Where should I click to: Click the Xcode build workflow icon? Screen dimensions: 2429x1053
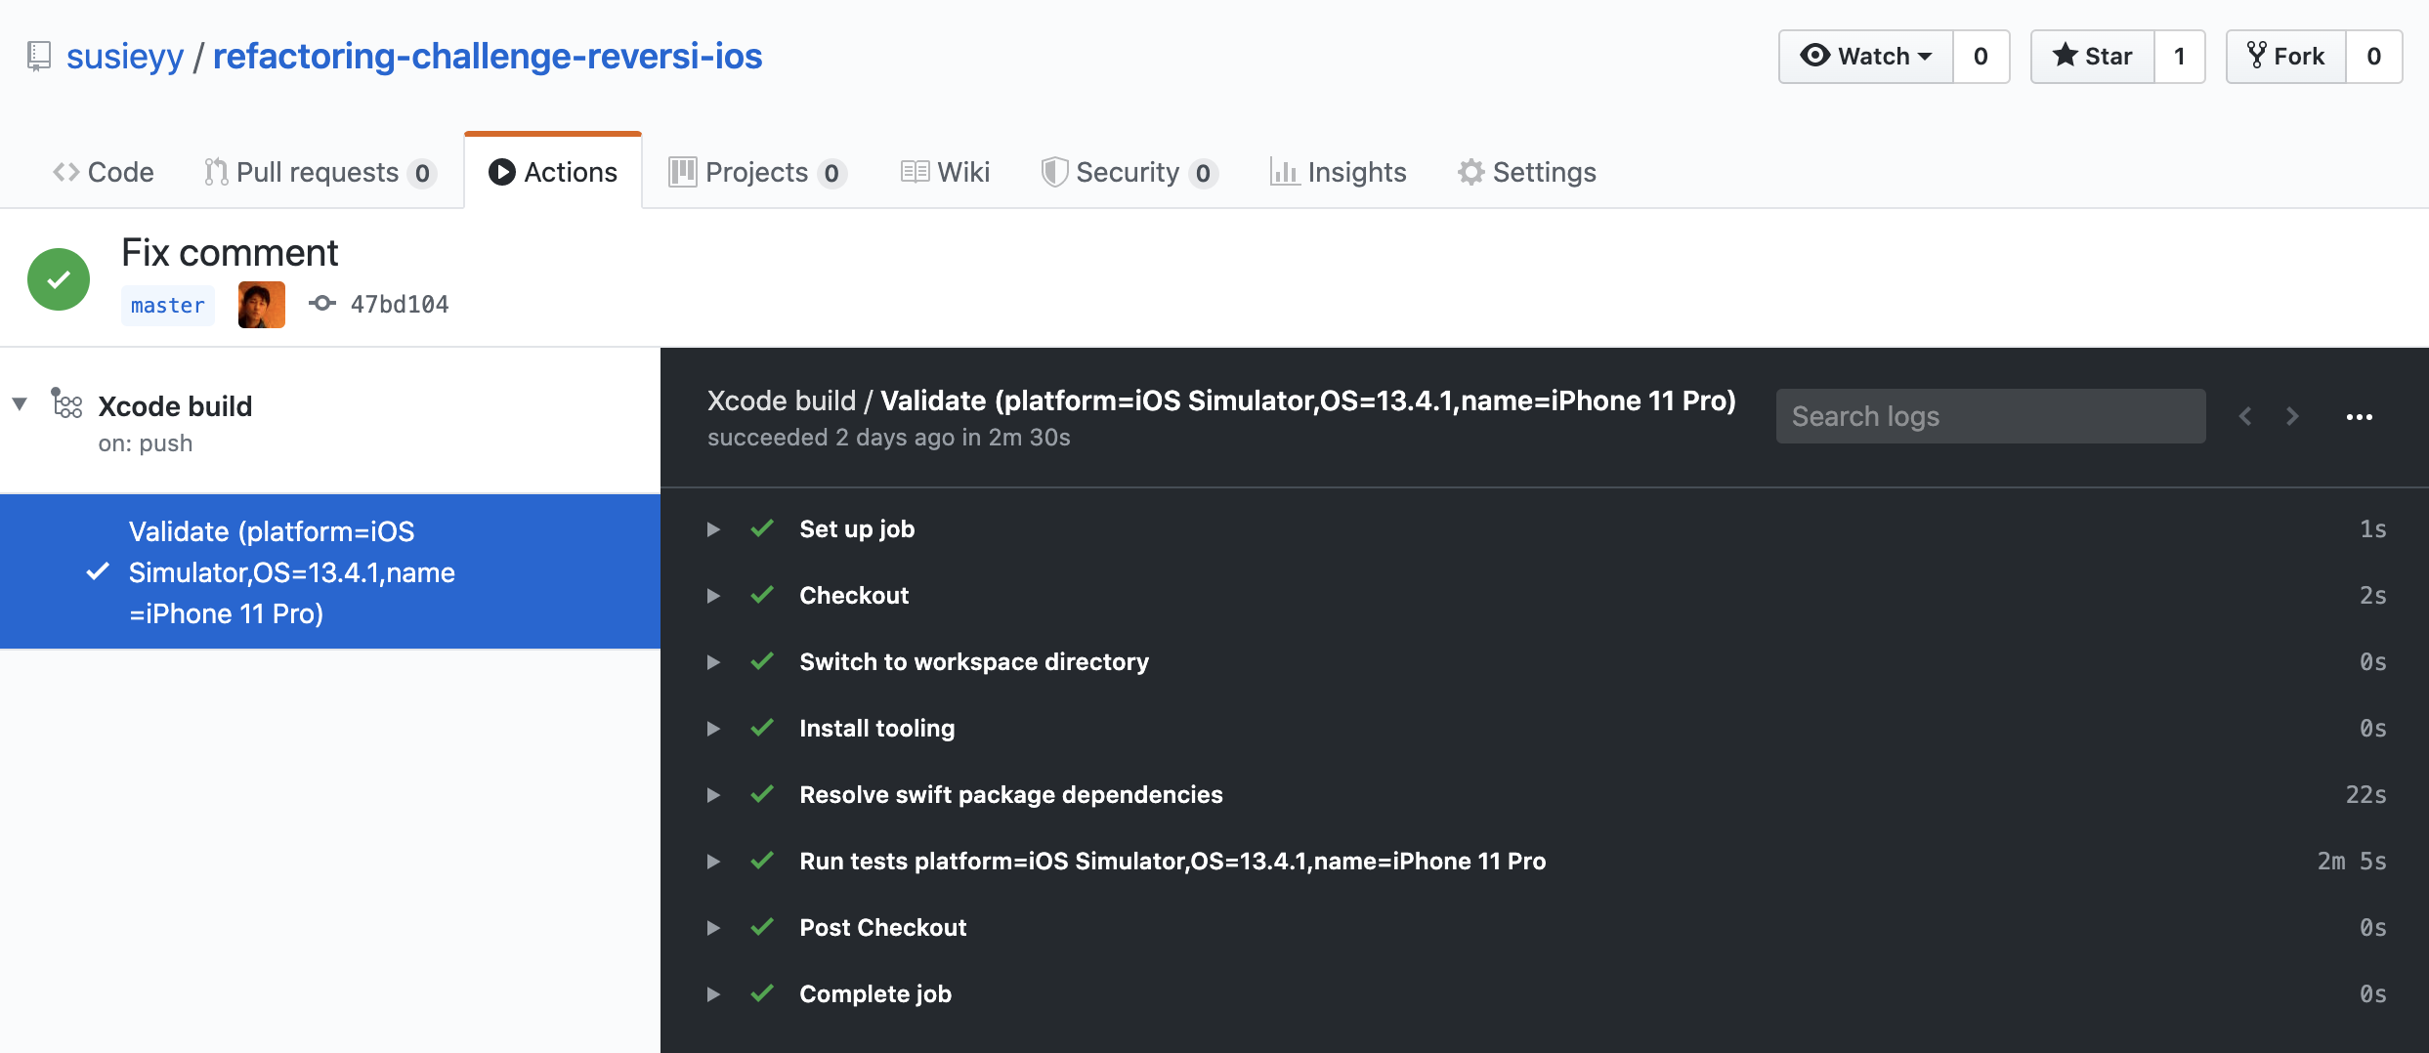66,402
